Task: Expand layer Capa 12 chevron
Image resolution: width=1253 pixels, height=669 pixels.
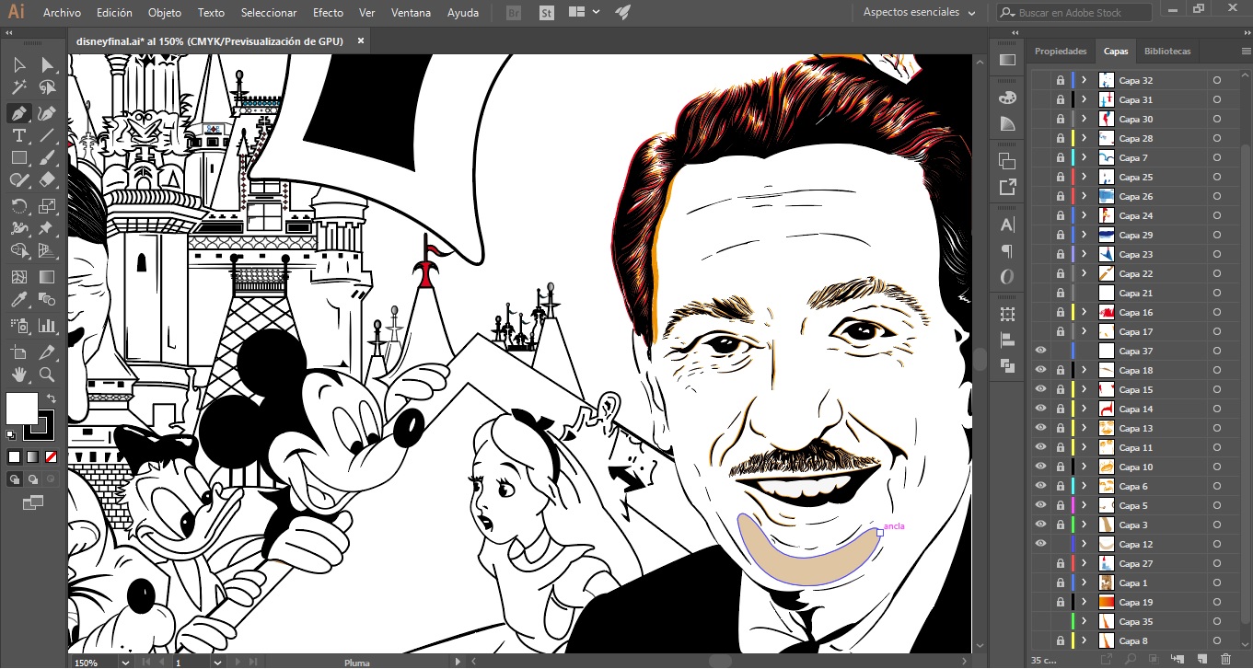Action: pyautogui.click(x=1084, y=544)
